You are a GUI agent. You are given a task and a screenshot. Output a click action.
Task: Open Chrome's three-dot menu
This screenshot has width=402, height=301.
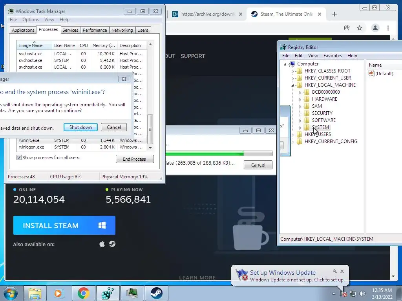(x=388, y=28)
